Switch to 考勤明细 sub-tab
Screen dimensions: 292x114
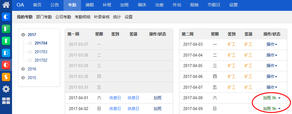(82, 17)
